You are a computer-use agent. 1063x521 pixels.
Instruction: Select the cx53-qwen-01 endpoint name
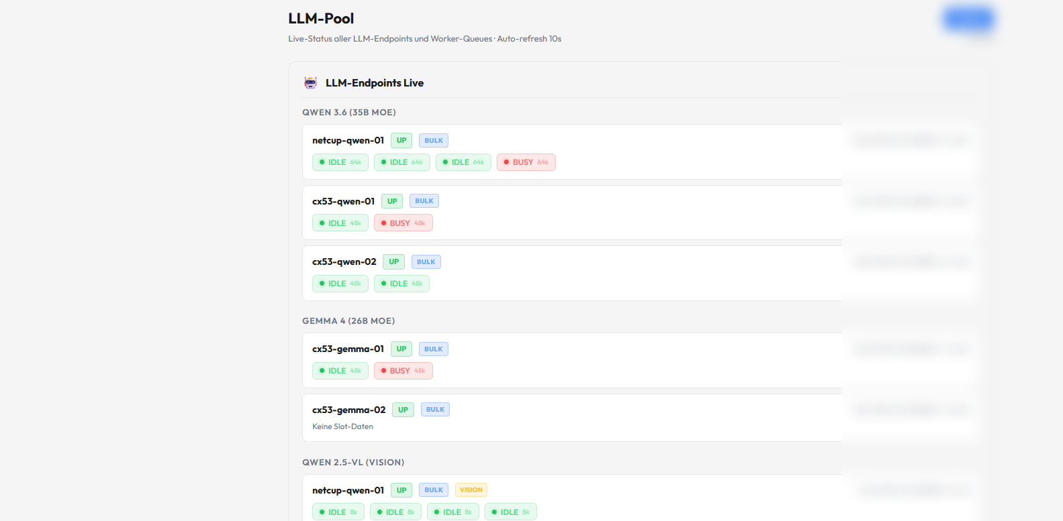(x=343, y=201)
